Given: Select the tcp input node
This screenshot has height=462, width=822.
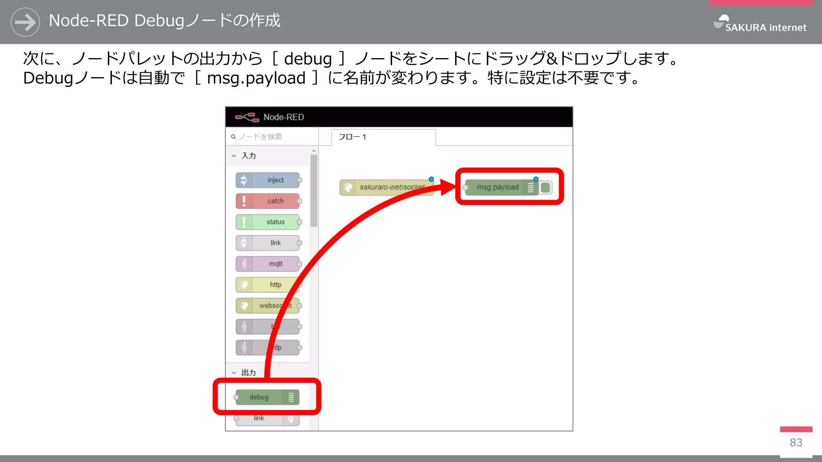Looking at the screenshot, I should [268, 326].
